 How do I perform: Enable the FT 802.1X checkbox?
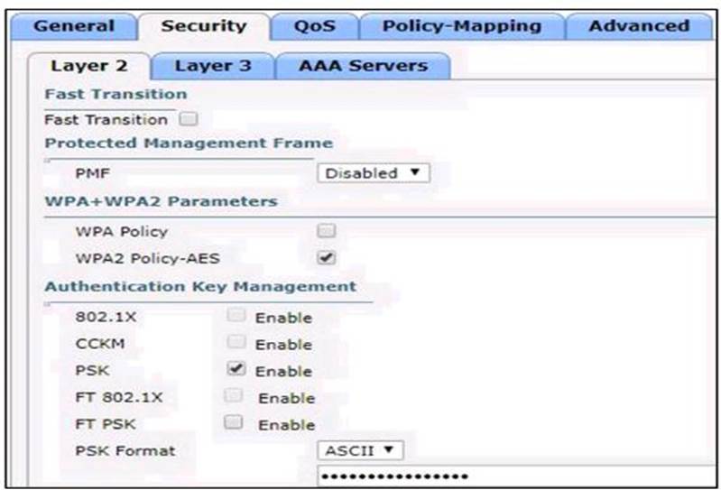(x=234, y=397)
